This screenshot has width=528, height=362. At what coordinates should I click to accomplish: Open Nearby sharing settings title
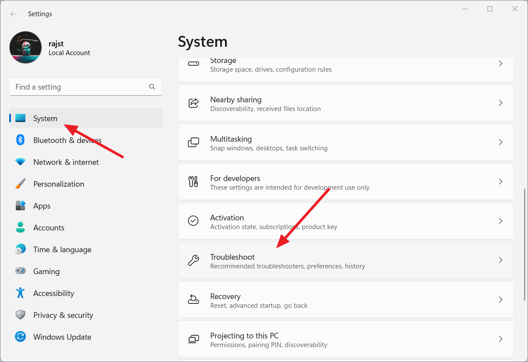236,100
